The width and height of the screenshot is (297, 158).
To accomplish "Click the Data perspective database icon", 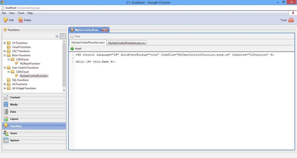I will tap(6, 112).
